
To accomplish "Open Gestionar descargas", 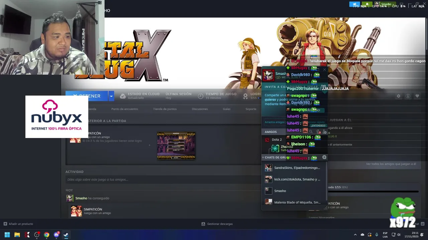I will pos(217,224).
